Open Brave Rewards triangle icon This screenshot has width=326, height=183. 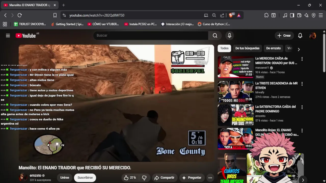pyautogui.click(x=239, y=15)
